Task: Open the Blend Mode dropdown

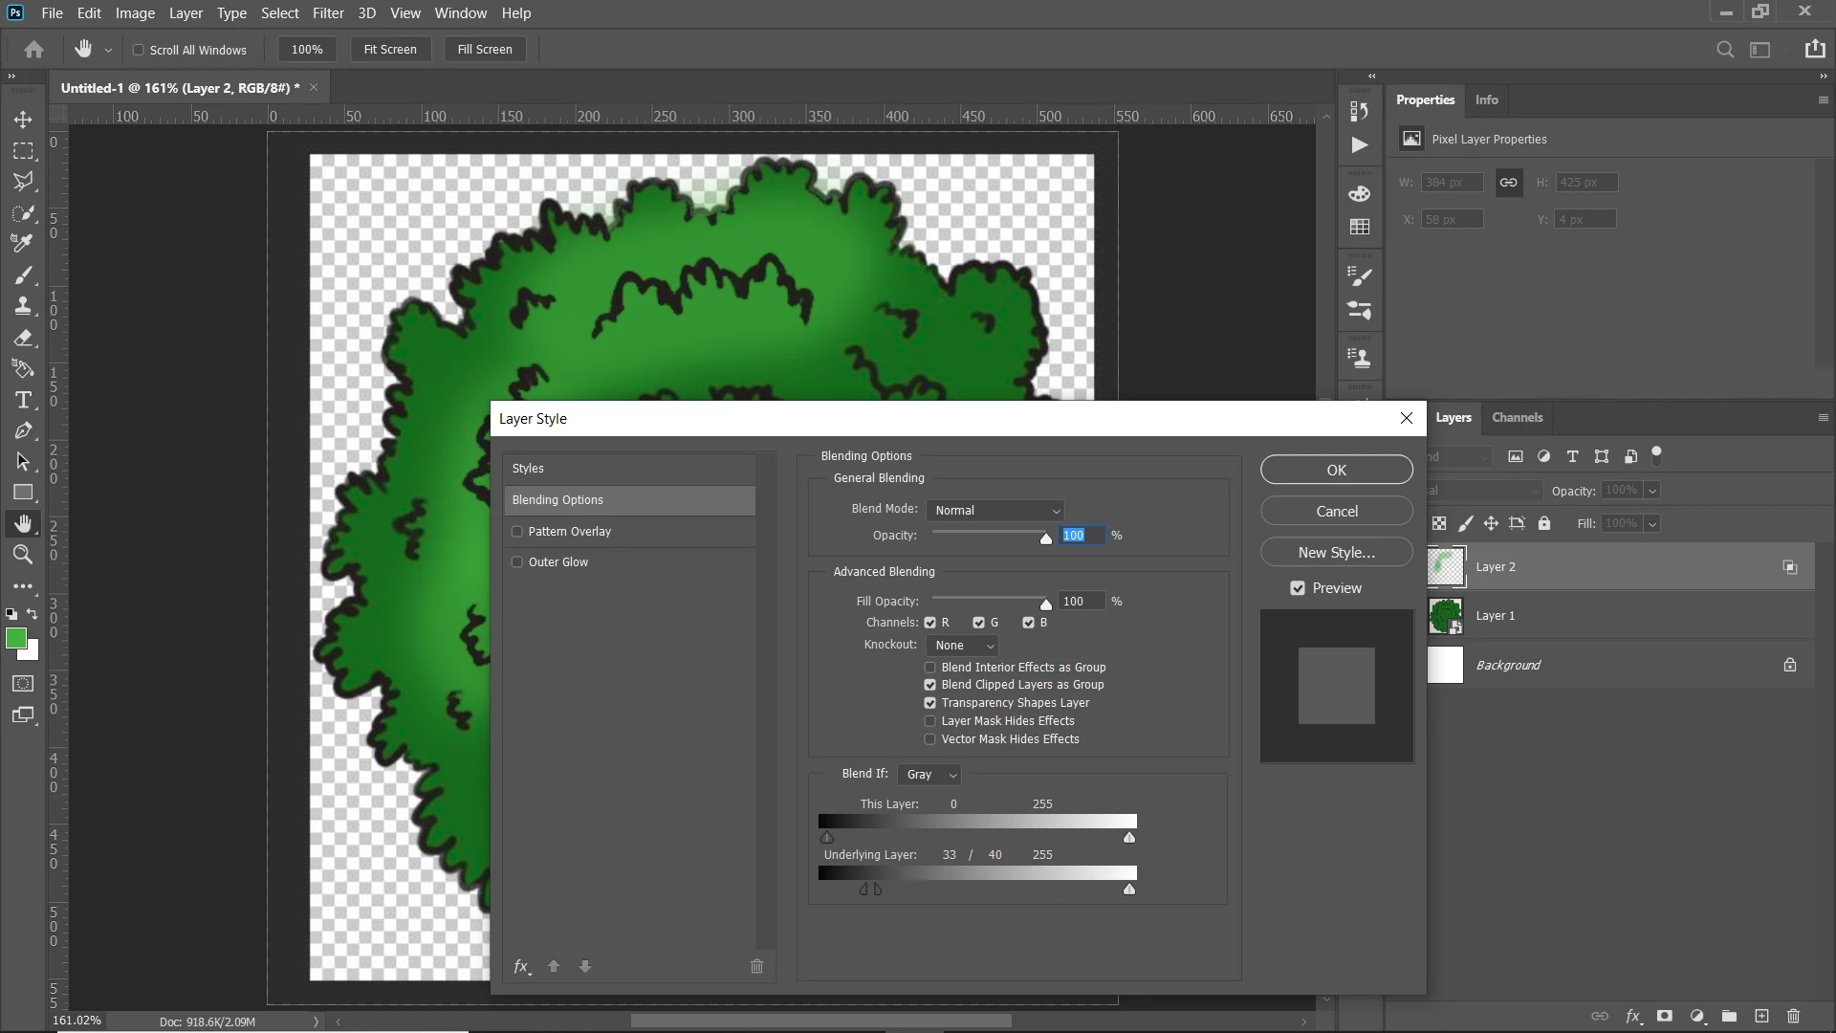Action: tap(996, 511)
